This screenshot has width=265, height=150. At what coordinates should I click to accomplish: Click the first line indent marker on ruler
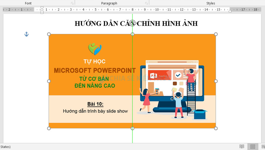click(x=42, y=8)
